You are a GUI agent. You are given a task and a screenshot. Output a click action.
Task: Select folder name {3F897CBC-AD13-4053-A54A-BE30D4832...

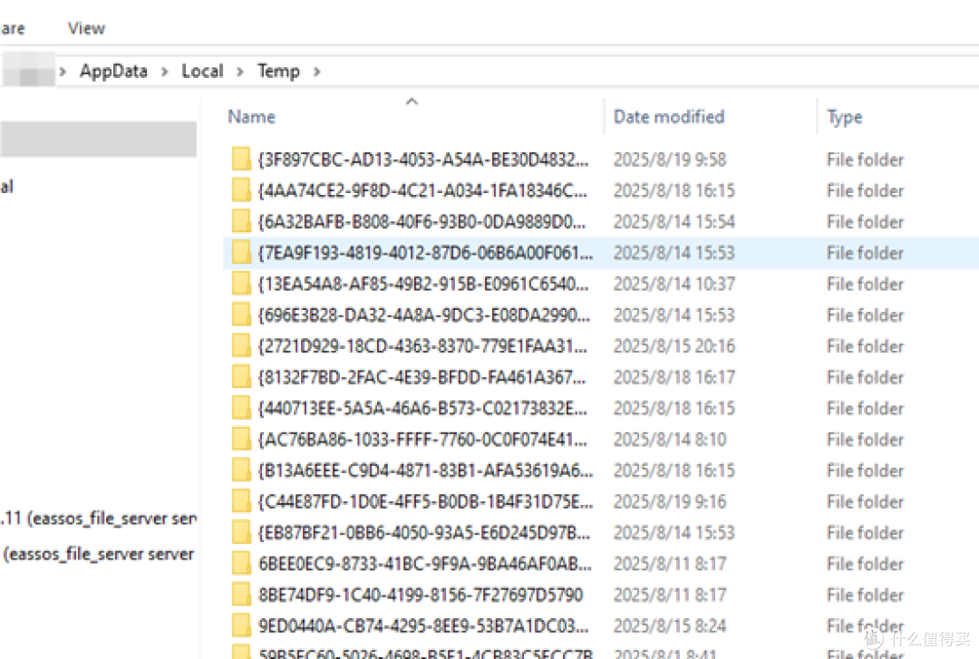(x=423, y=160)
